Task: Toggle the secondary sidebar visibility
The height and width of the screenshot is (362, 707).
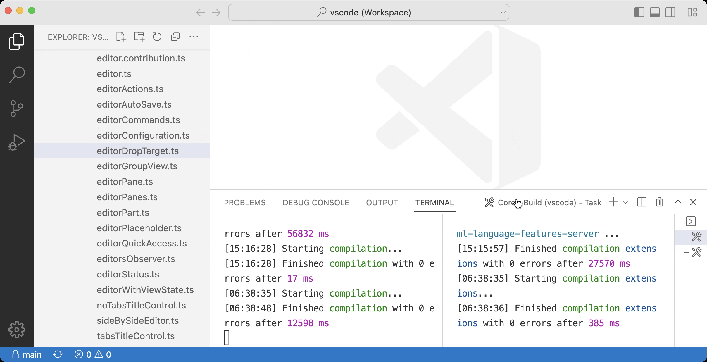Action: tap(670, 12)
